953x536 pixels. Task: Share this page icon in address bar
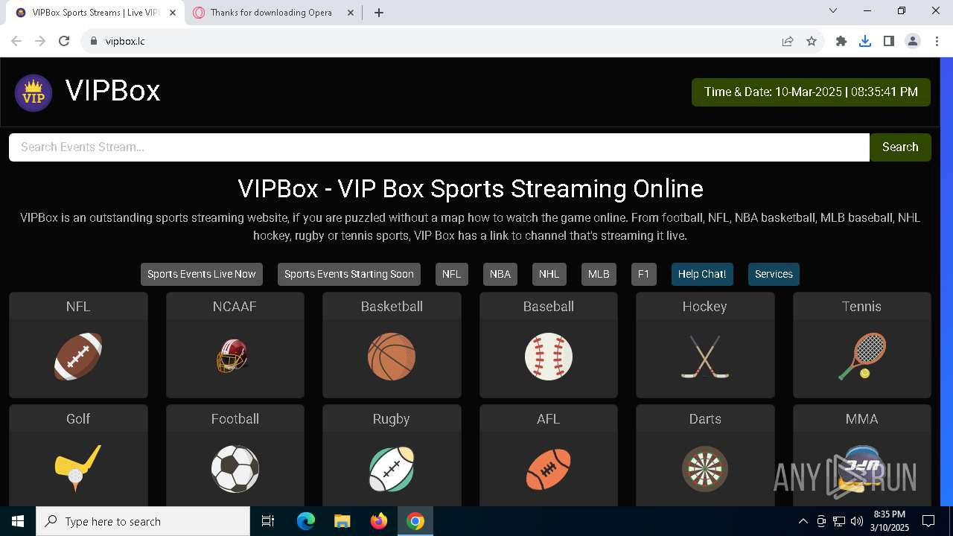tap(788, 41)
